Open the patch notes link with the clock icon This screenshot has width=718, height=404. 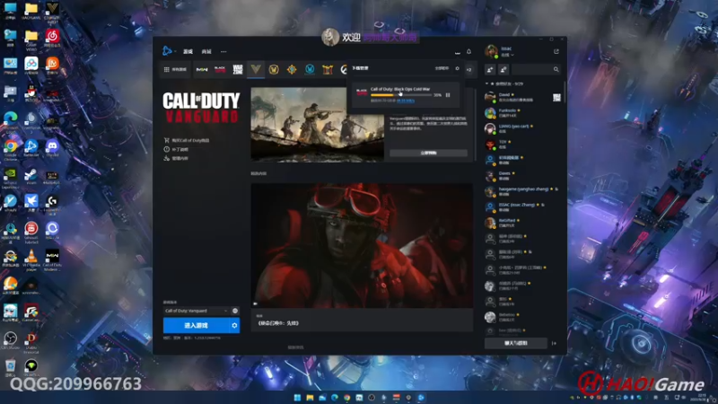pyautogui.click(x=176, y=149)
